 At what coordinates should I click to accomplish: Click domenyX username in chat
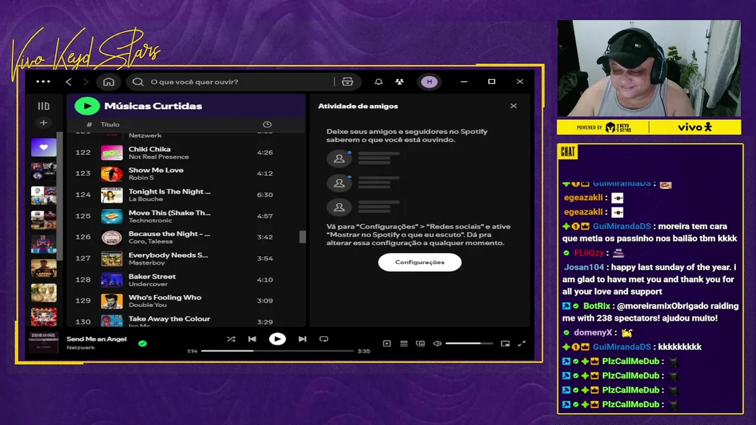point(592,332)
